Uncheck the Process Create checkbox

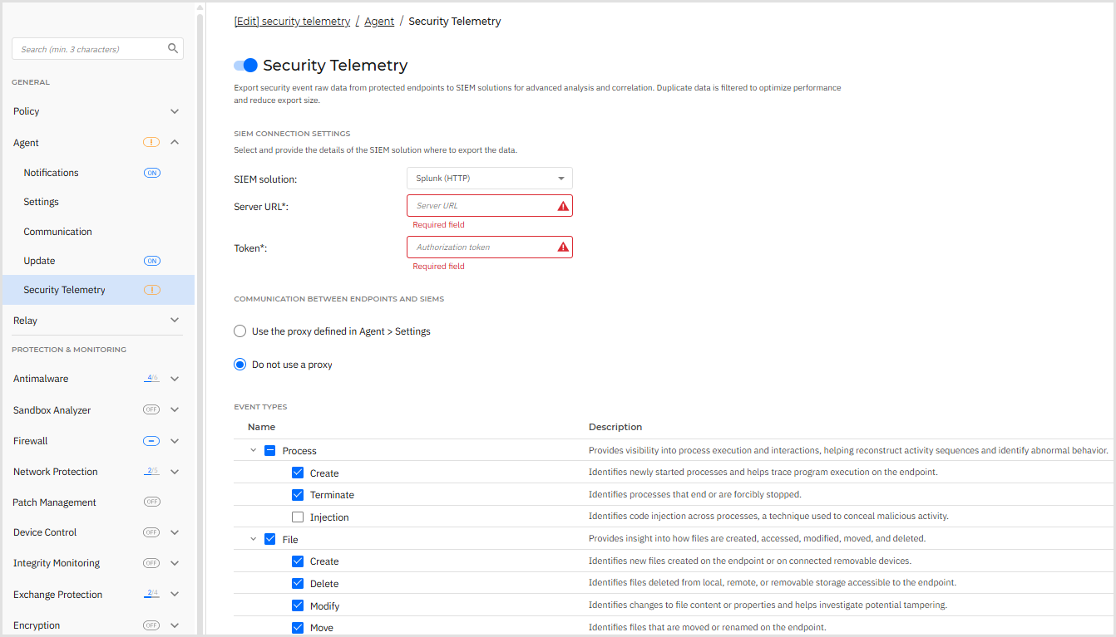point(298,473)
